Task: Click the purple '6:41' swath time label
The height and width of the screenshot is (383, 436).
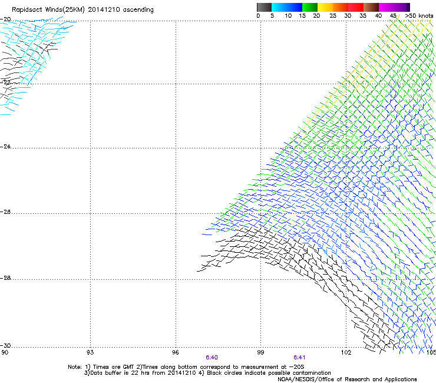Action: tap(299, 358)
